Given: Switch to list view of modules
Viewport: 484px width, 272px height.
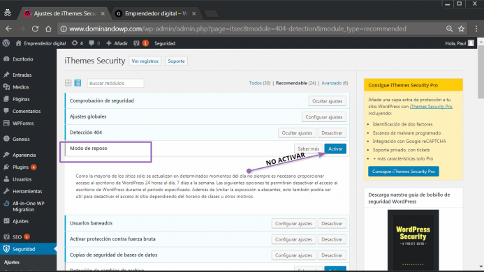Looking at the screenshot, I should click(x=78, y=83).
